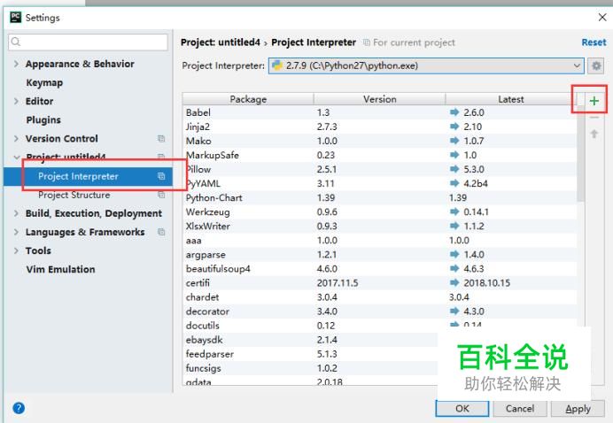This screenshot has height=423, width=613.
Task: Click the install package plus icon
Action: 594,101
